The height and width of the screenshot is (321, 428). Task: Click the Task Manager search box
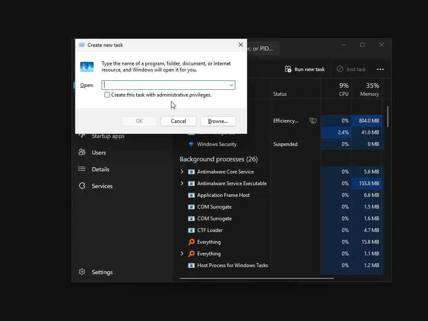[x=263, y=48]
